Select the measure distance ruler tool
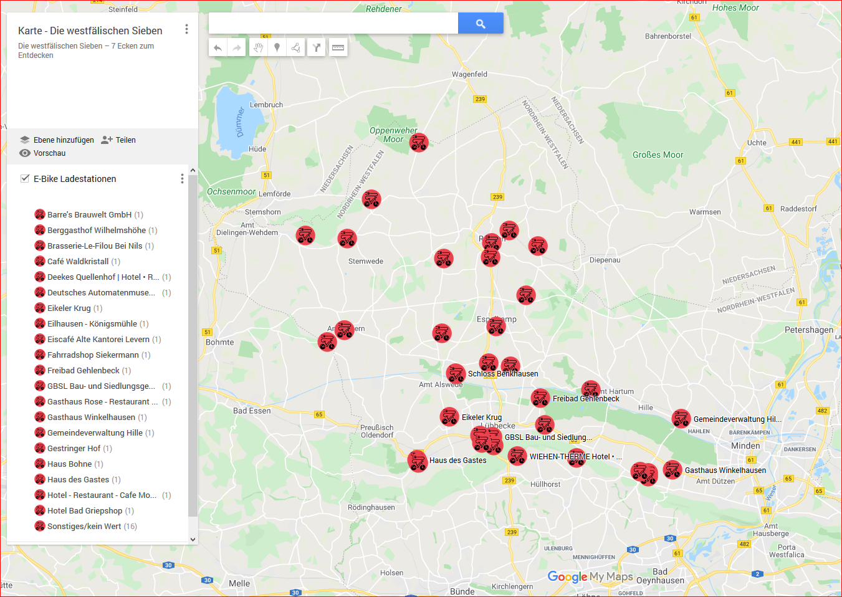Screen dimensions: 842x597 [x=338, y=47]
